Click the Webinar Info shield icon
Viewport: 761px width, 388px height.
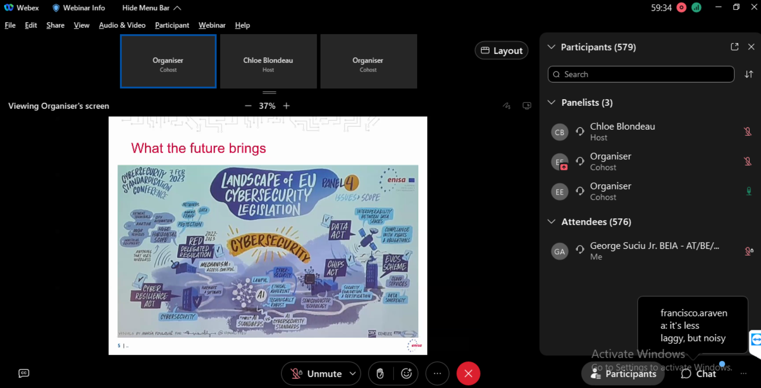[x=56, y=8]
